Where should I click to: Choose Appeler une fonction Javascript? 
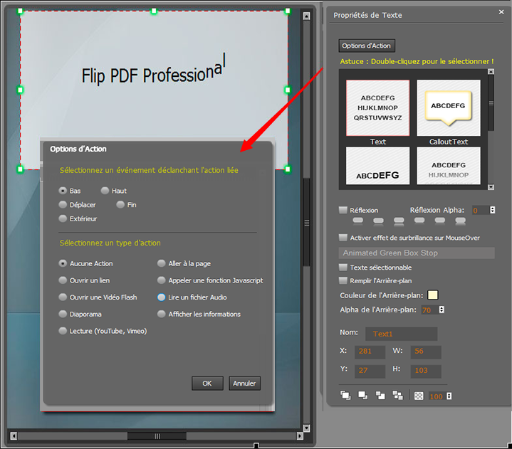[162, 280]
